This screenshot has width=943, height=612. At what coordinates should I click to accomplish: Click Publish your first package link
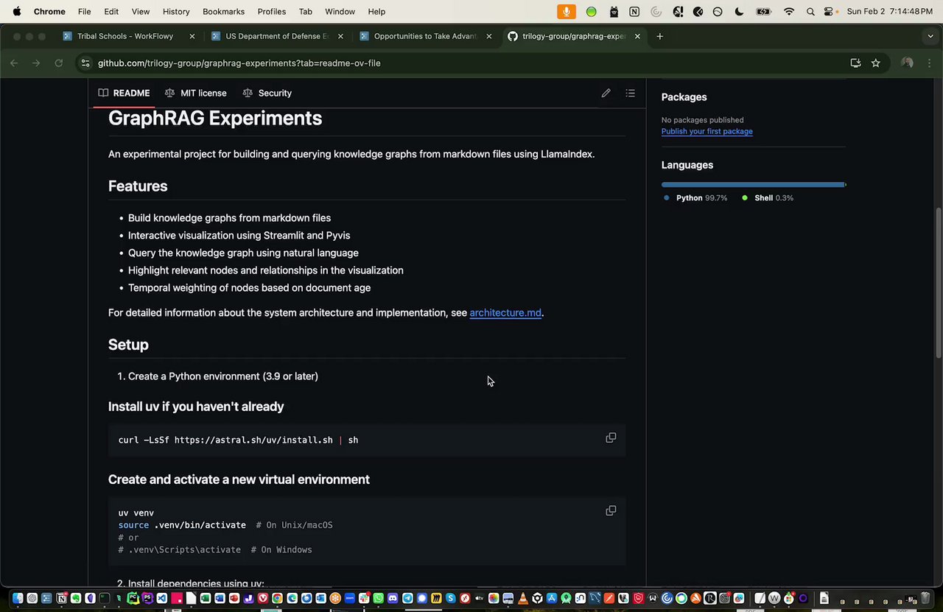click(x=707, y=131)
